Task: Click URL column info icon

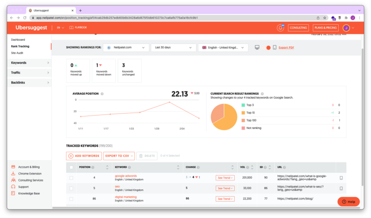Action: pos(285,167)
